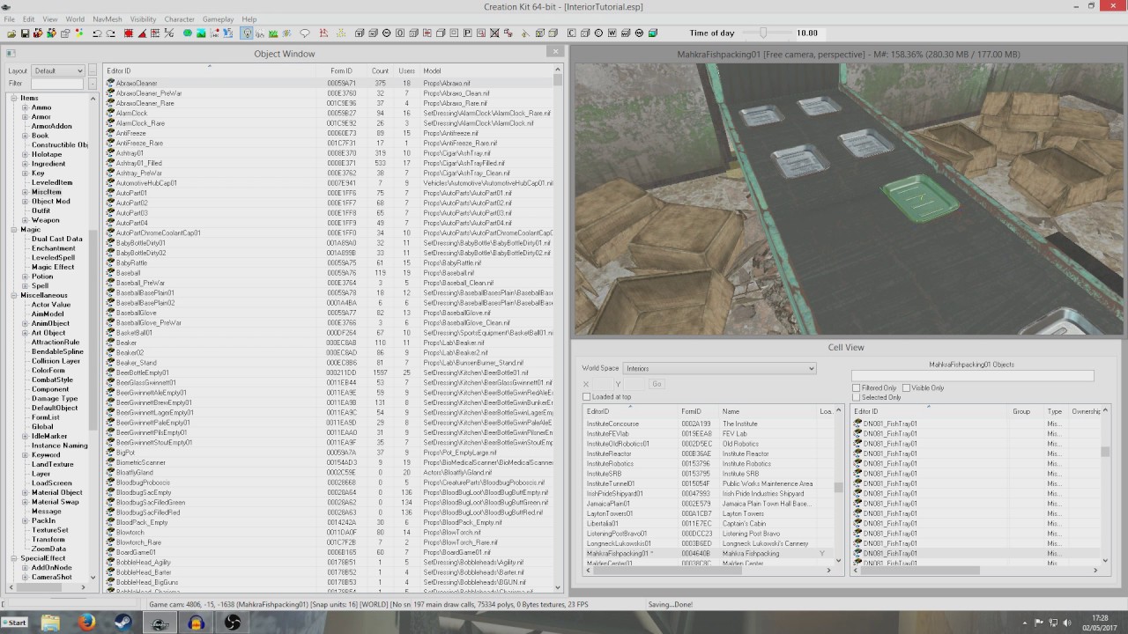The image size is (1128, 634).
Task: Click the teal cube toolbar icon
Action: pyautogui.click(x=653, y=33)
